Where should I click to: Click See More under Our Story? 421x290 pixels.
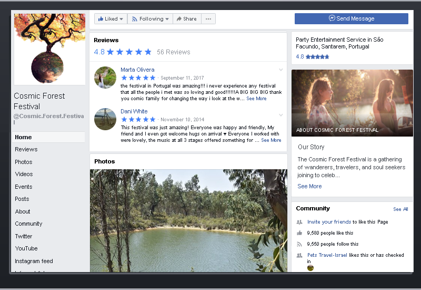click(309, 186)
